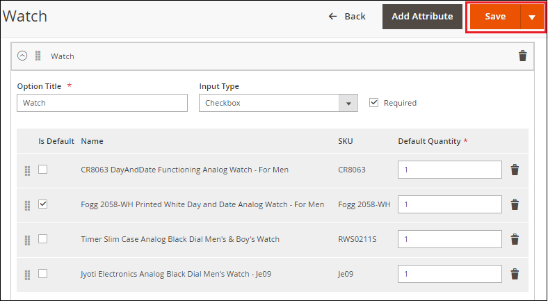Click the Add Attribute button

click(x=422, y=17)
